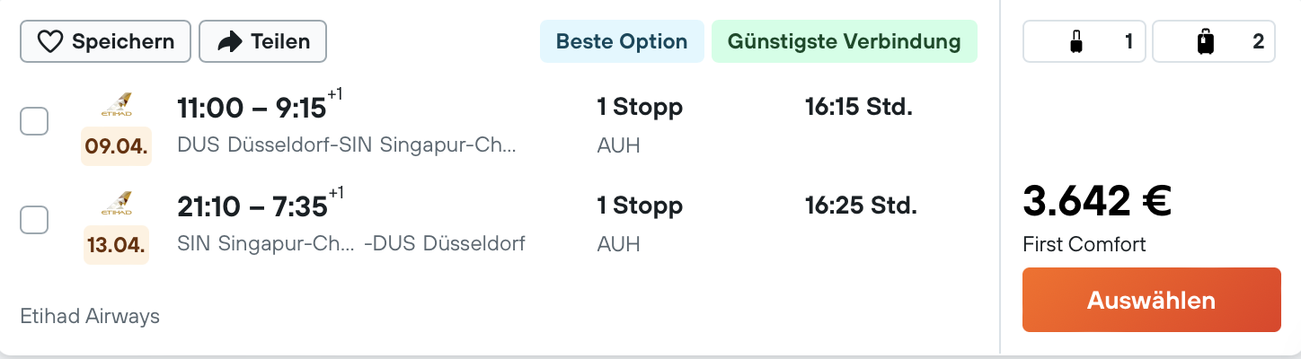The height and width of the screenshot is (359, 1301).
Task: Click the share arrow icon
Action: (230, 41)
